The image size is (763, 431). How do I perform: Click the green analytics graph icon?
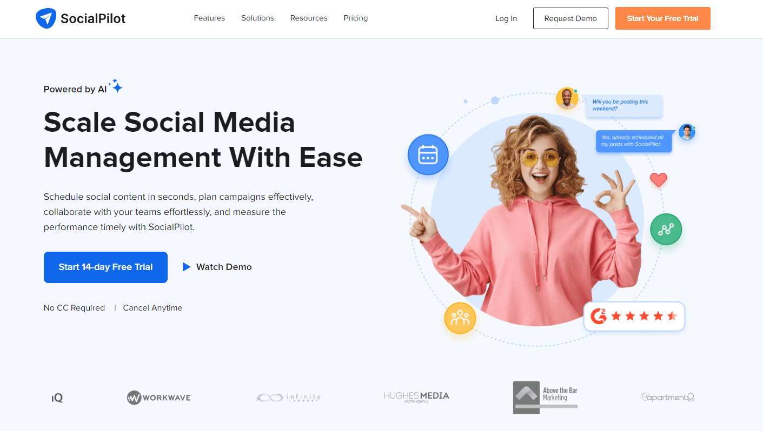pos(666,229)
